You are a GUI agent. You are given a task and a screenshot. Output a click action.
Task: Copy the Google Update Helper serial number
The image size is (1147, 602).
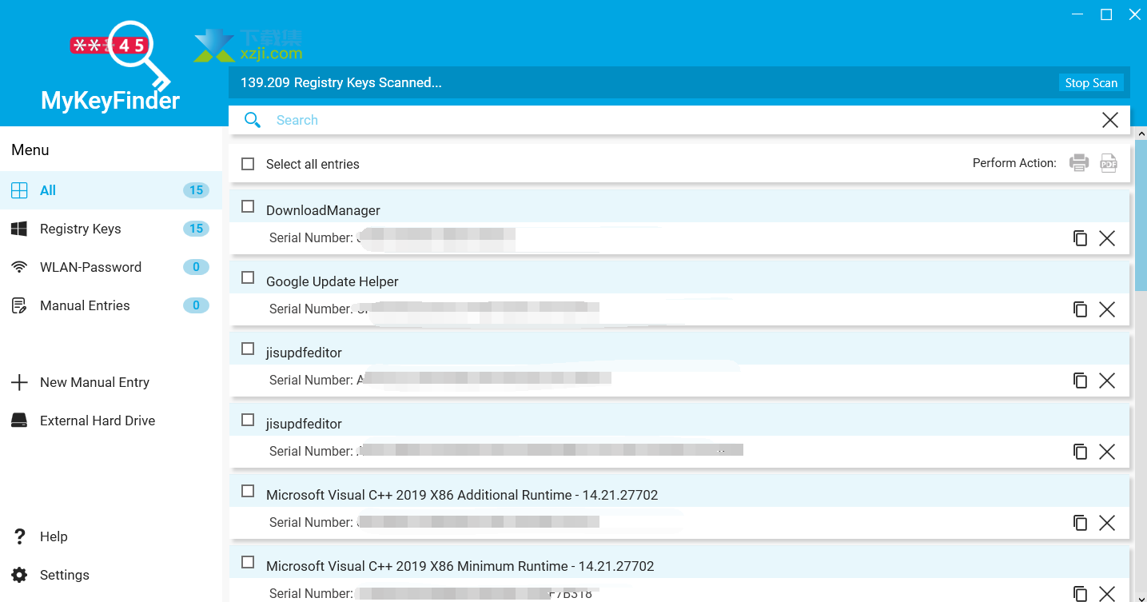(x=1080, y=309)
